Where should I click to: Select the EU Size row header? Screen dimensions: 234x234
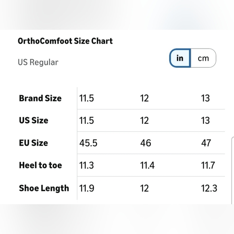tap(33, 143)
